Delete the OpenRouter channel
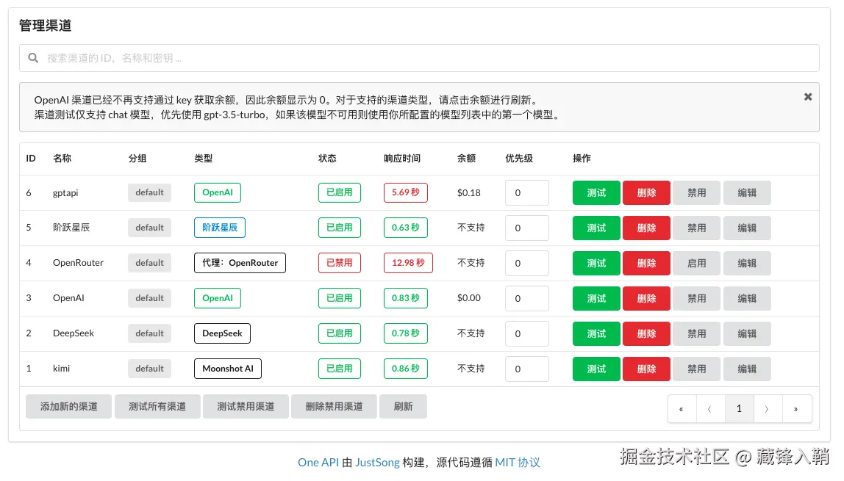Screen dimensions: 844x481 click(x=646, y=264)
